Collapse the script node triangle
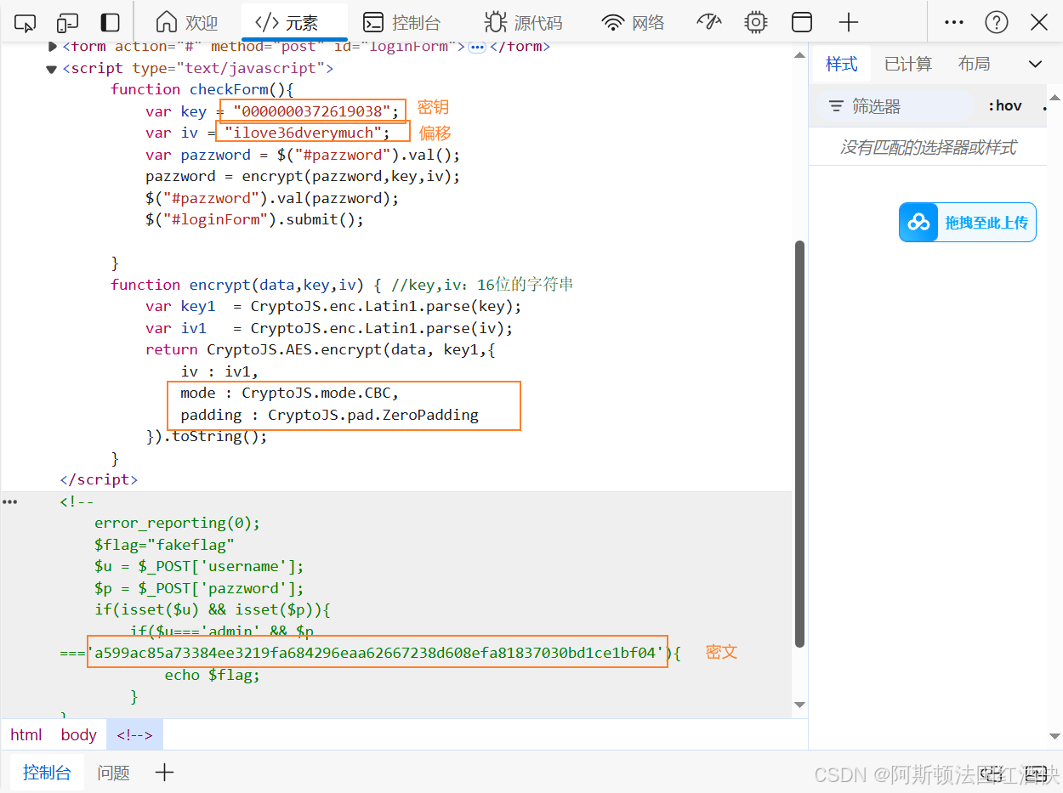The image size is (1063, 793). pyautogui.click(x=52, y=69)
